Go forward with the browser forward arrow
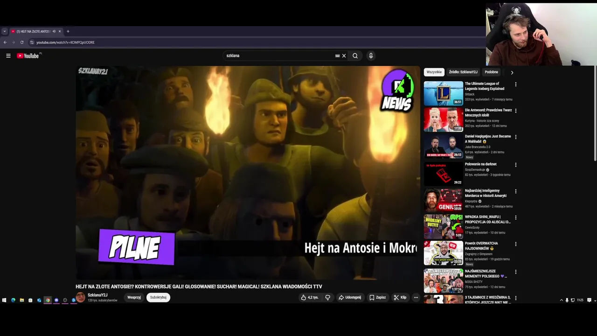This screenshot has height=336, width=597. [x=13, y=42]
